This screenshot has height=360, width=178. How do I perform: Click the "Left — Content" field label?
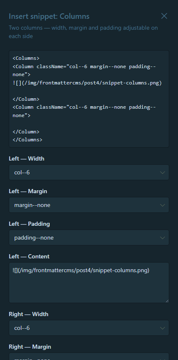tap(29, 256)
